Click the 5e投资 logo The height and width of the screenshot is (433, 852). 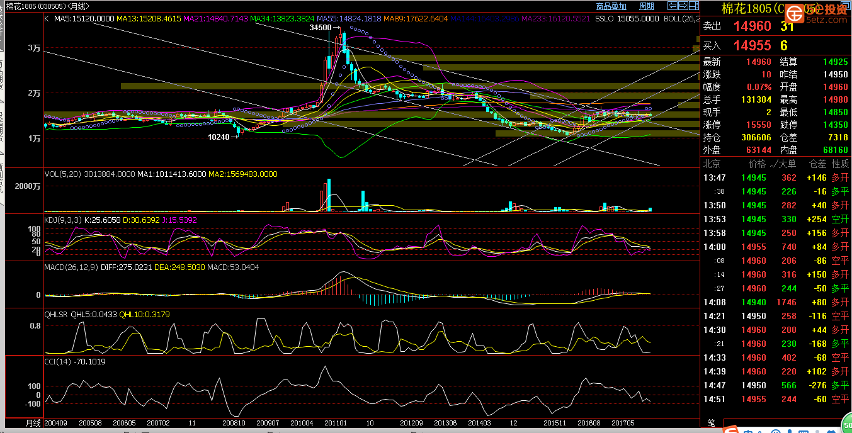[x=817, y=12]
